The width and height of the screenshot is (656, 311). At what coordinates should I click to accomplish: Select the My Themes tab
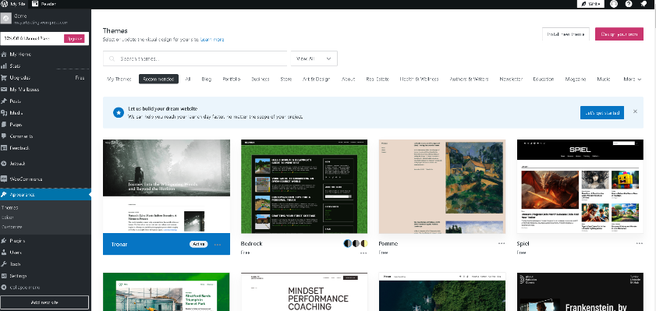coord(119,79)
